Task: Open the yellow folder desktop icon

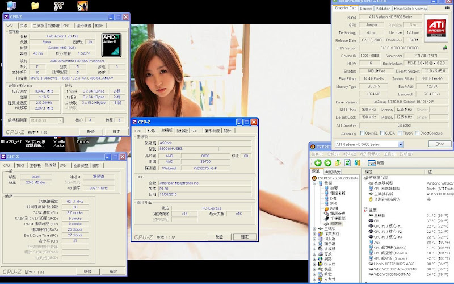Action: pyautogui.click(x=35, y=6)
